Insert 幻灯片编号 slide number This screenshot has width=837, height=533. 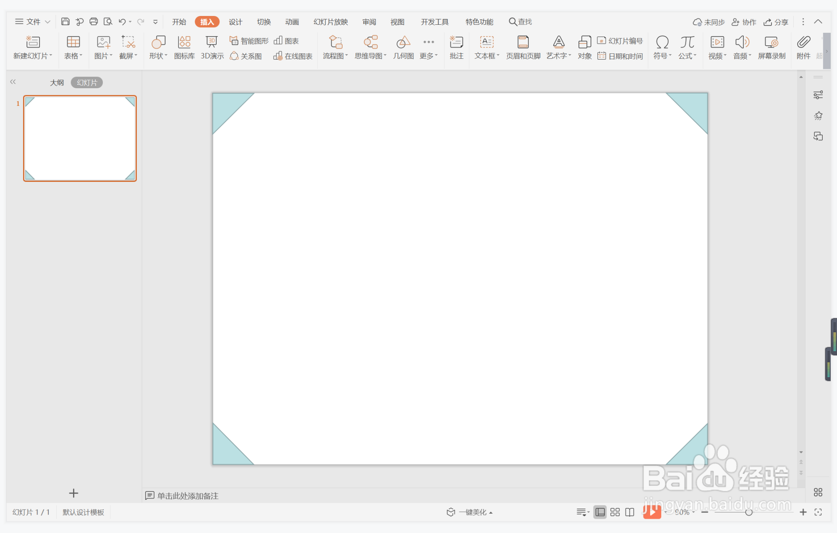pyautogui.click(x=620, y=41)
